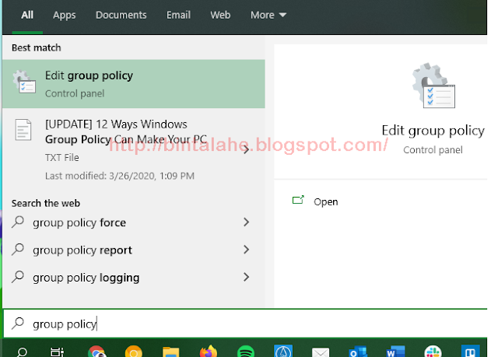Viewport: 498px width, 357px height.
Task: Focus the group policy search input box
Action: pos(245,324)
